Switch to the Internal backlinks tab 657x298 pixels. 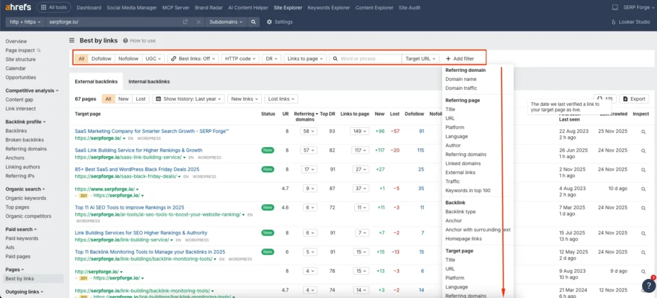point(149,82)
